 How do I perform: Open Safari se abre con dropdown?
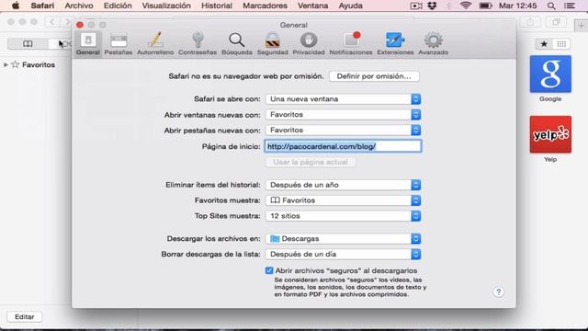coord(343,99)
